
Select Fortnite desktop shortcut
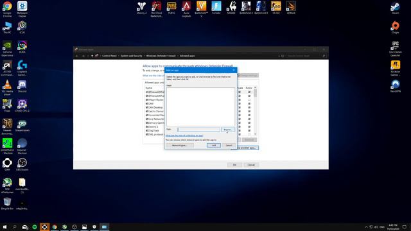[x=216, y=8]
